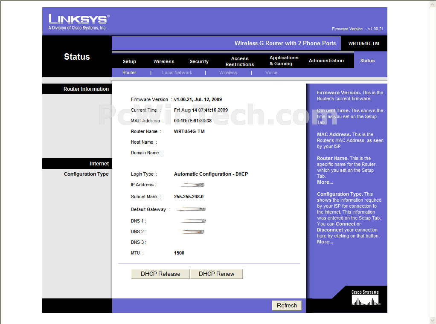Click the MAC address 00:1D:7E:91:88:38

(193, 121)
